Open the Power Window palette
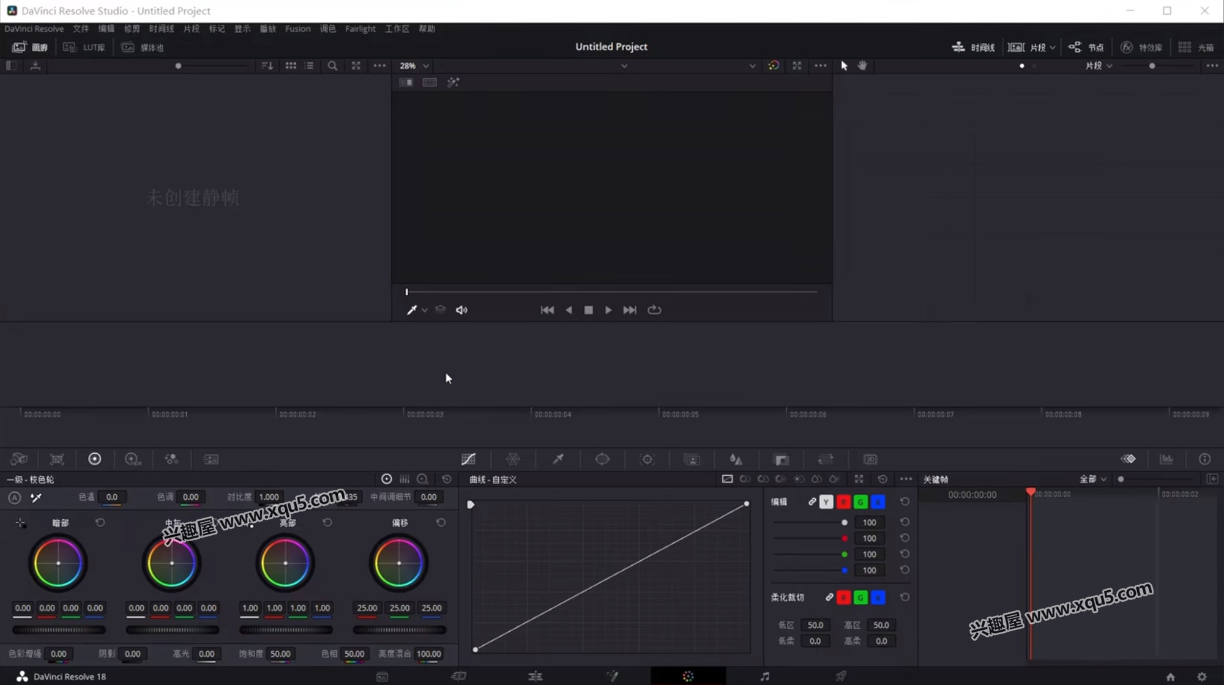The height and width of the screenshot is (685, 1224). click(602, 459)
